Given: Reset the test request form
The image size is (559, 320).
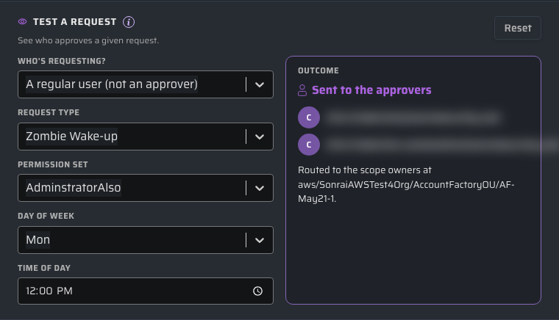Looking at the screenshot, I should point(518,28).
